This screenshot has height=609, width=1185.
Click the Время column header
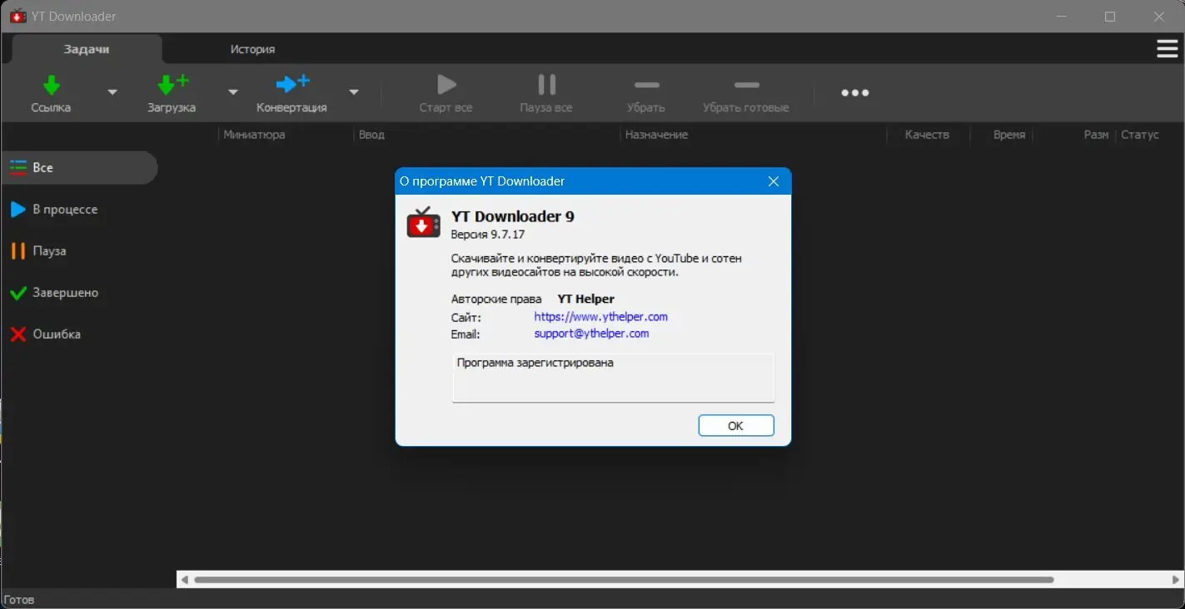click(1009, 134)
